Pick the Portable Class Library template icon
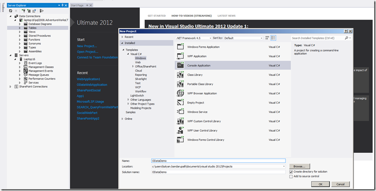The width and height of the screenshot is (376, 191). (180, 84)
